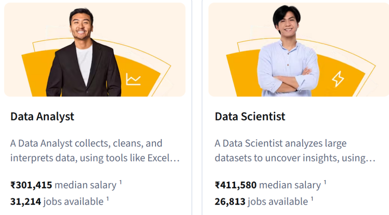The width and height of the screenshot is (389, 215).
Task: Click "jobs available" label under Data Scientist
Action: (278, 201)
